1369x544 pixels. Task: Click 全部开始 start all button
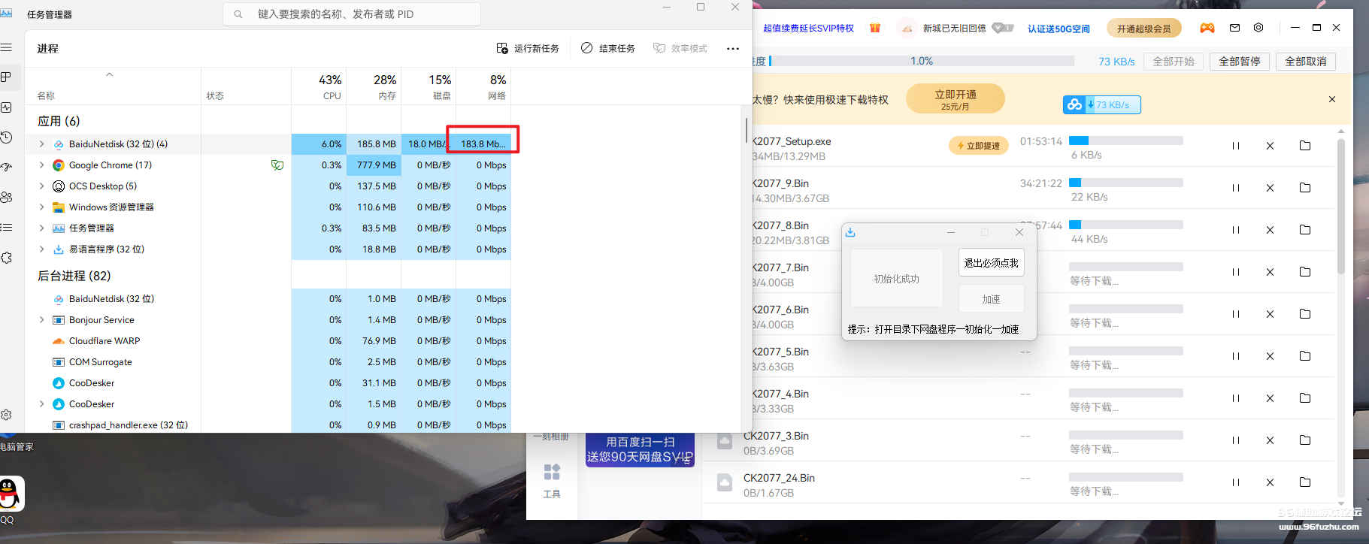pyautogui.click(x=1174, y=62)
